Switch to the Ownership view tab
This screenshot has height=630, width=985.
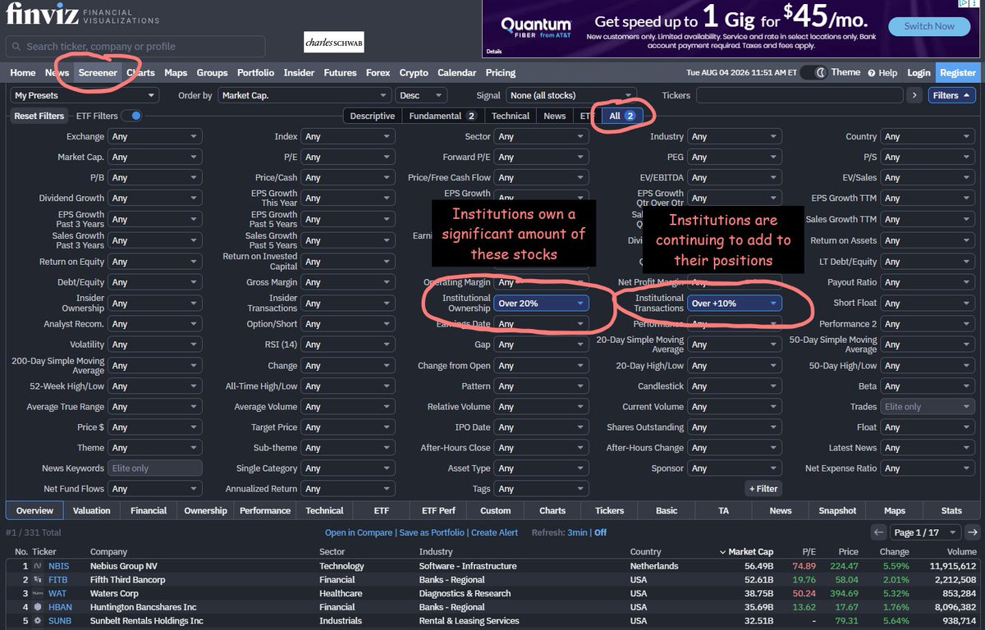click(206, 510)
